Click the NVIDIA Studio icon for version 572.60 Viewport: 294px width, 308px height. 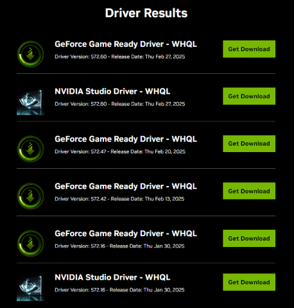(30, 101)
